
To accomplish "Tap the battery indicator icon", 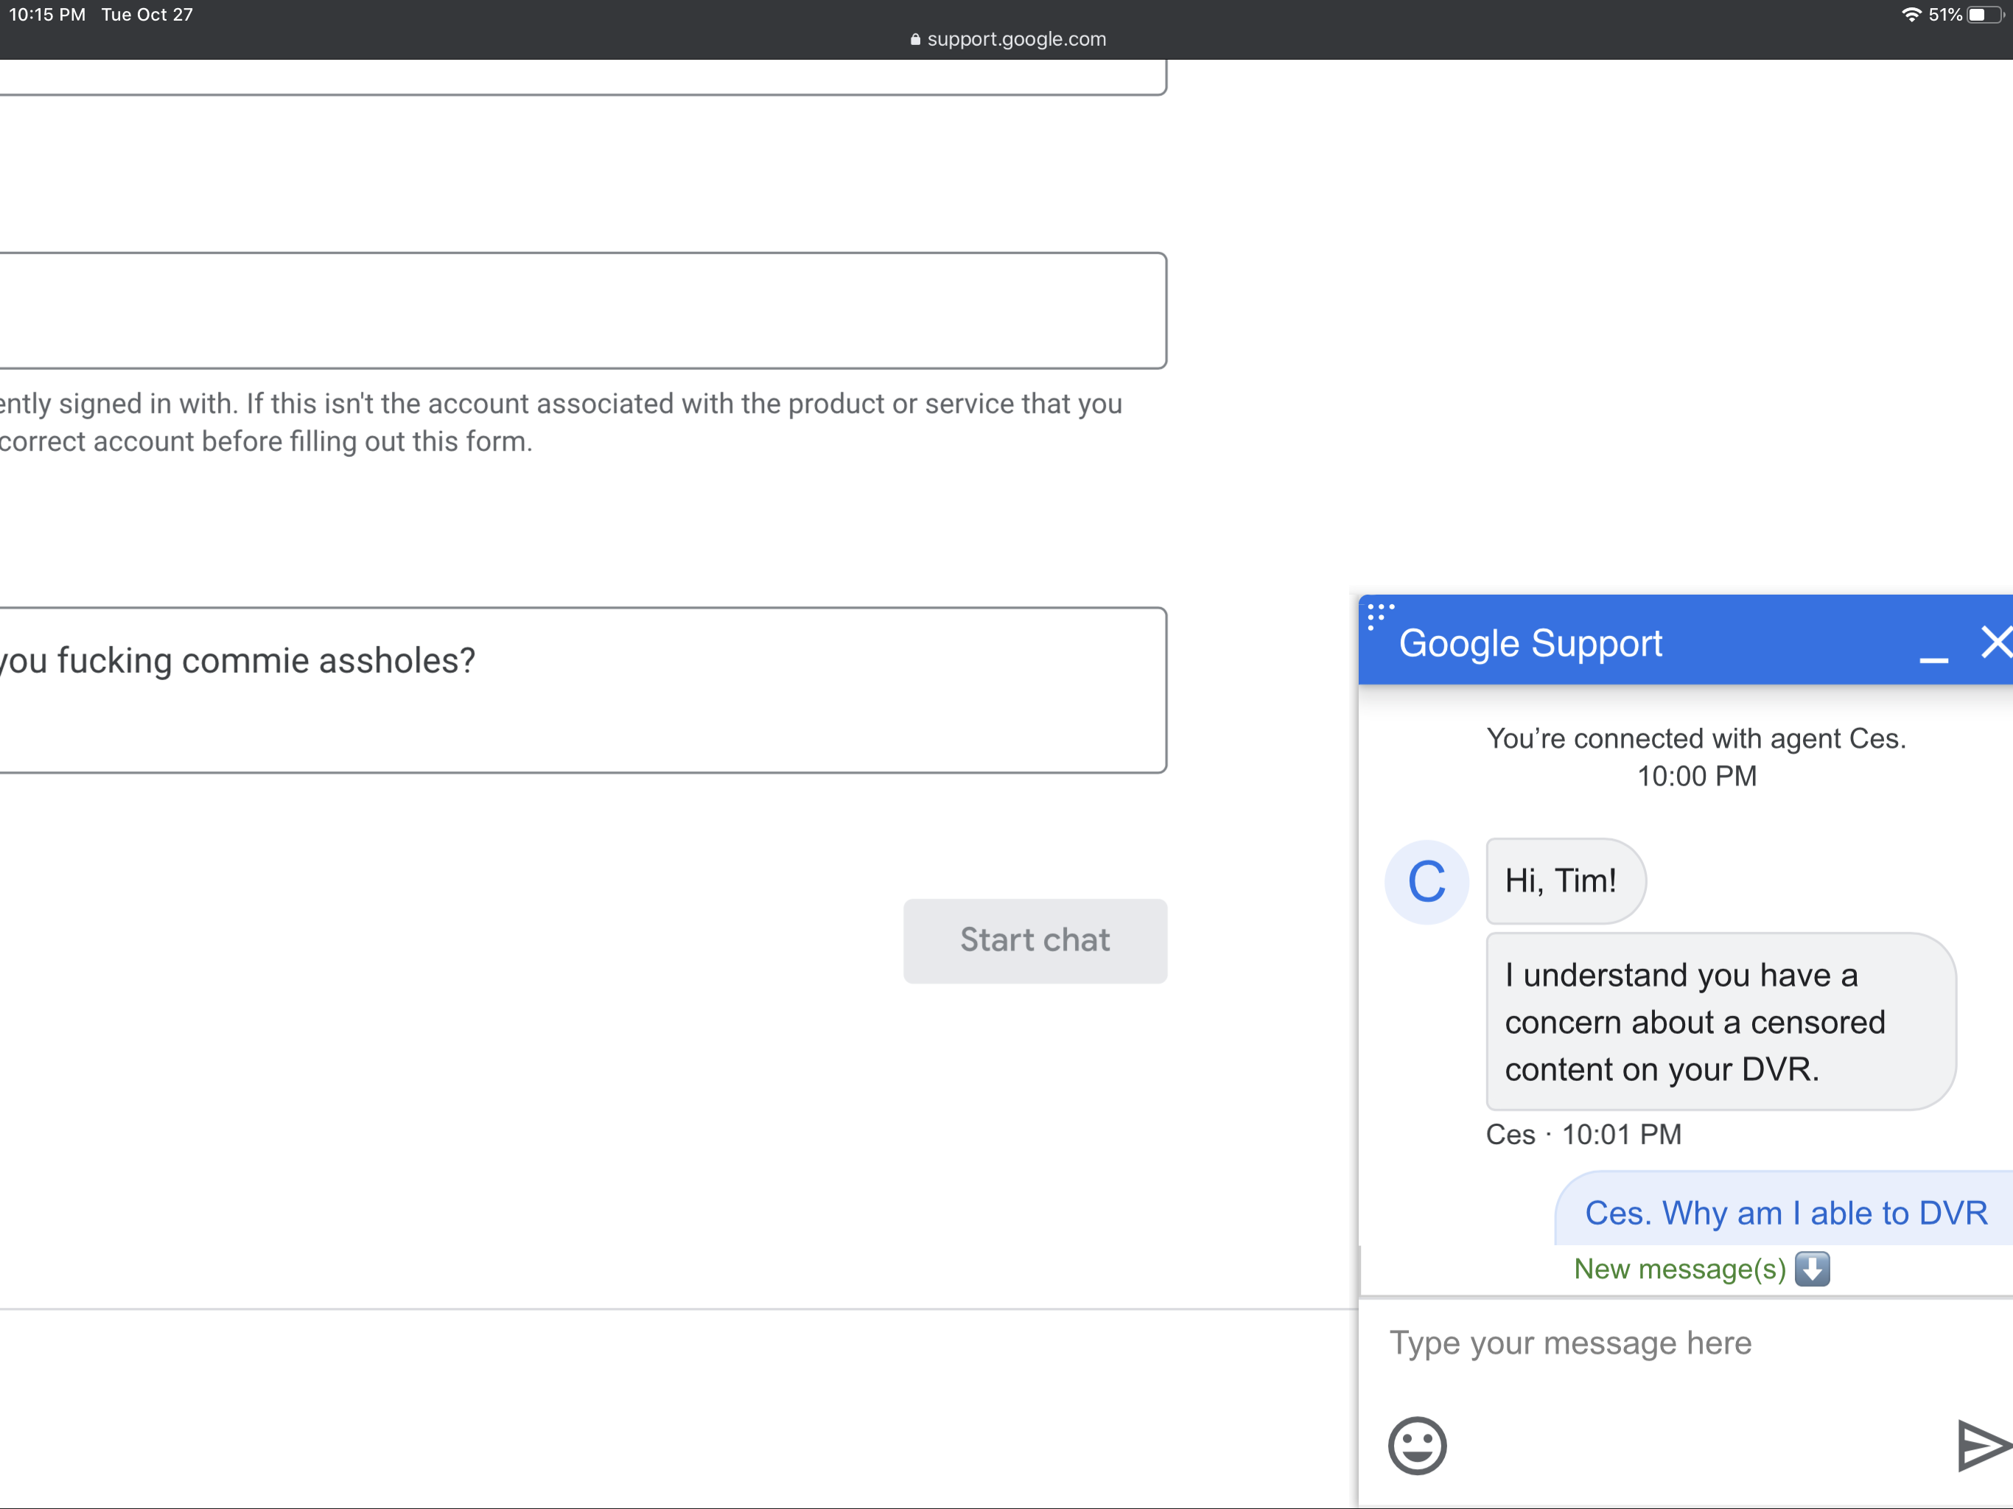I will 1985,15.
